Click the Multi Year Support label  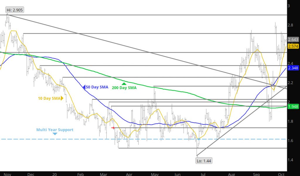coord(55,130)
